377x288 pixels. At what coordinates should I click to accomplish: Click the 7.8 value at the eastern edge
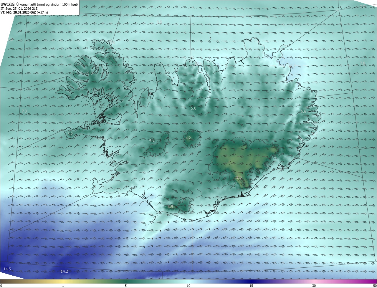click(x=363, y=63)
